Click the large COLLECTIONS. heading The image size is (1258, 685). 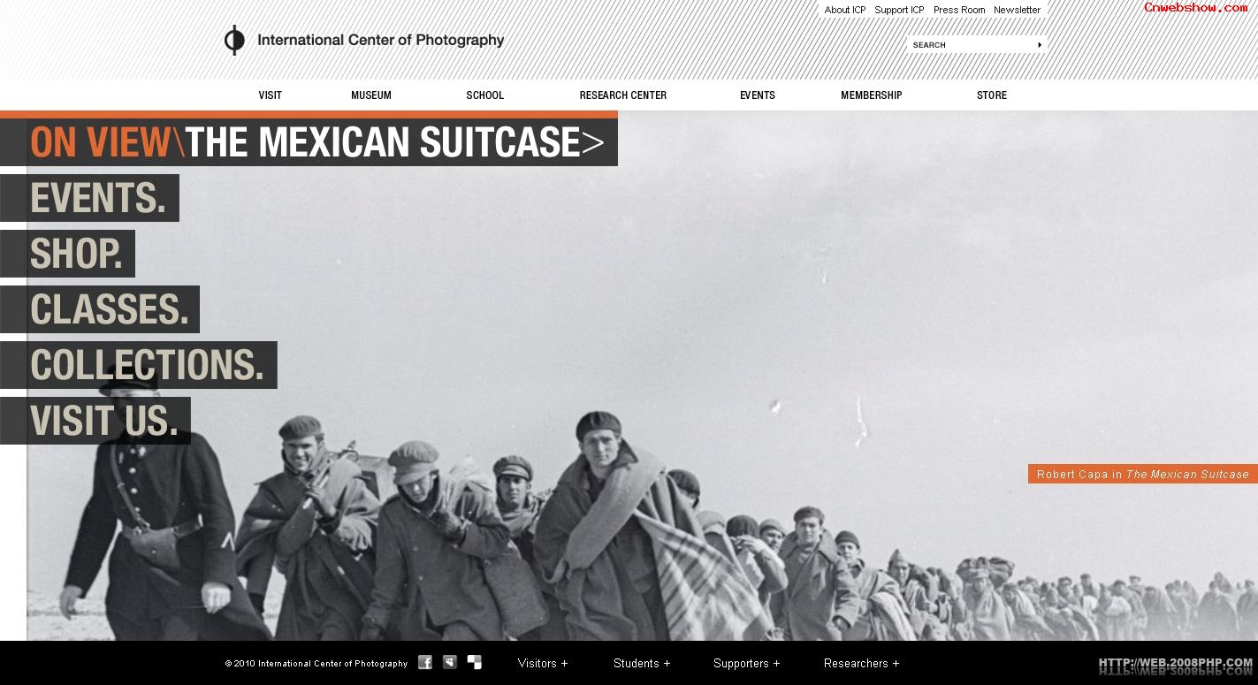coord(139,365)
